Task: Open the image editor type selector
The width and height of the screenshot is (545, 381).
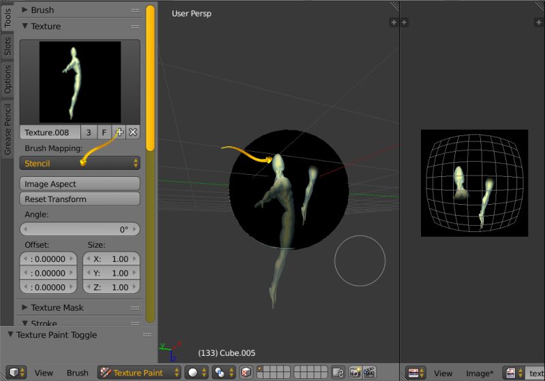Action: pyautogui.click(x=416, y=374)
